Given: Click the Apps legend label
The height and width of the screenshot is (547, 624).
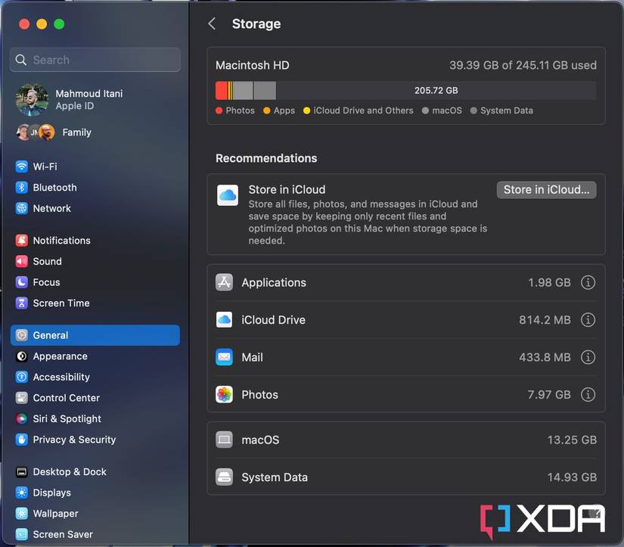Looking at the screenshot, I should tap(284, 110).
